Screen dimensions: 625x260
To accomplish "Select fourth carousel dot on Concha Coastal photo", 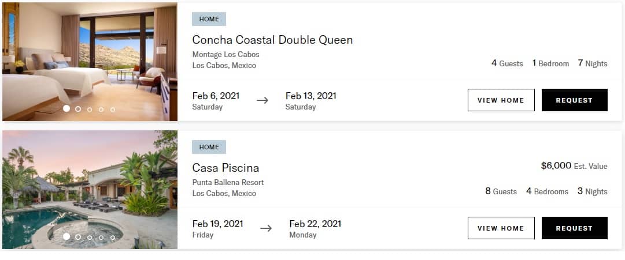I will click(x=101, y=109).
